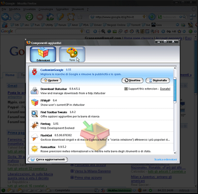Click the Forward navigation button
198x194 pixels.
[x=17, y=16]
